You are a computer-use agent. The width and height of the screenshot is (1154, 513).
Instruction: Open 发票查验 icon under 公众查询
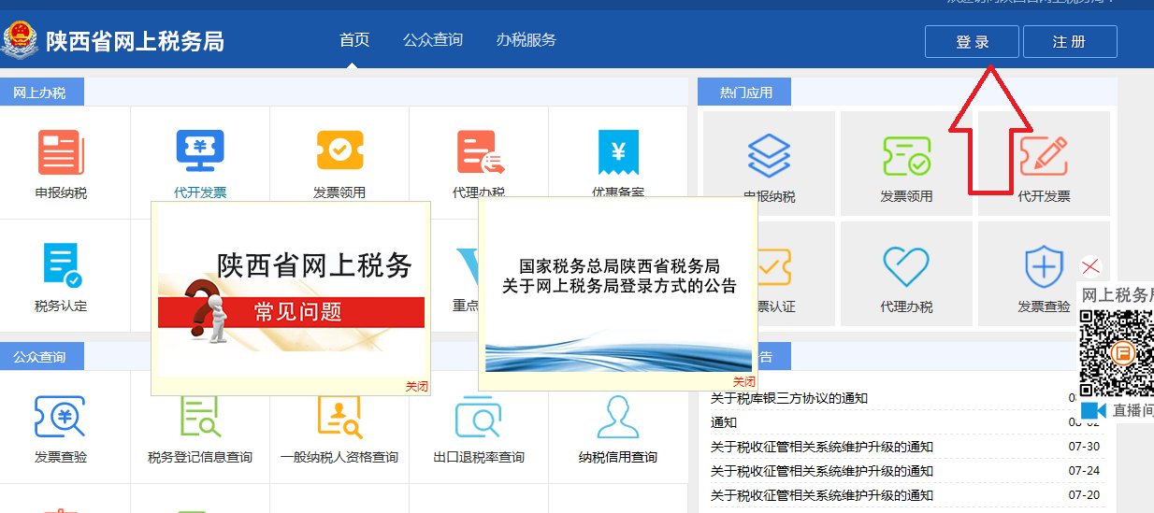[x=61, y=417]
